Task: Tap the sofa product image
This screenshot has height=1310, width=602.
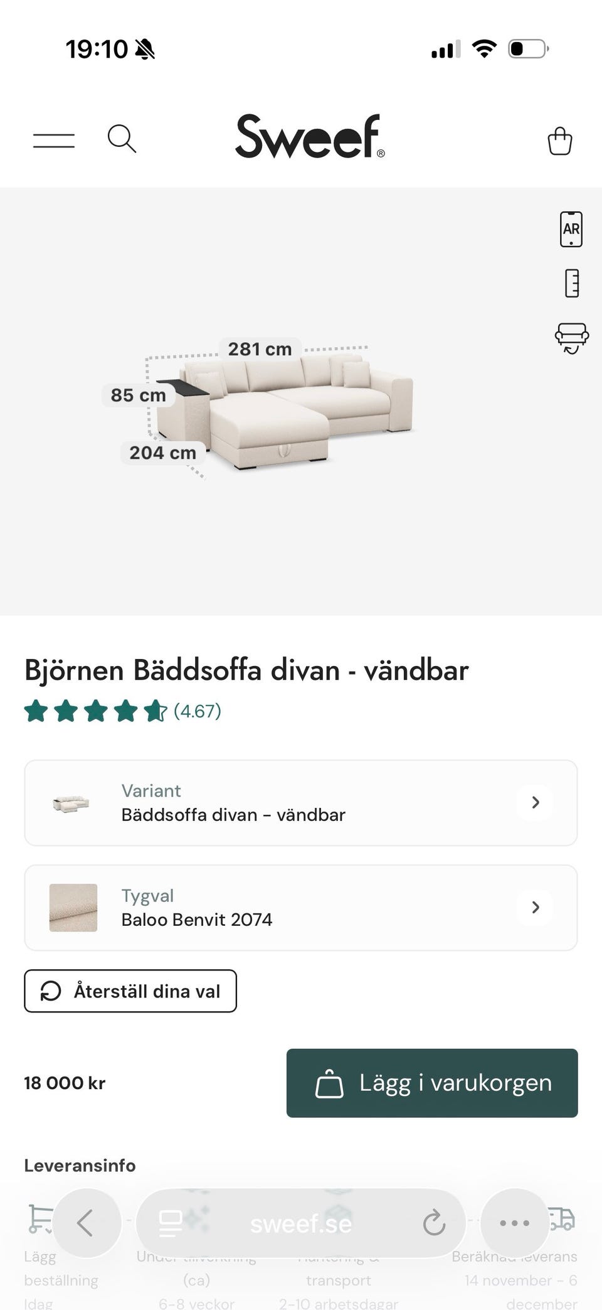Action: [x=285, y=411]
